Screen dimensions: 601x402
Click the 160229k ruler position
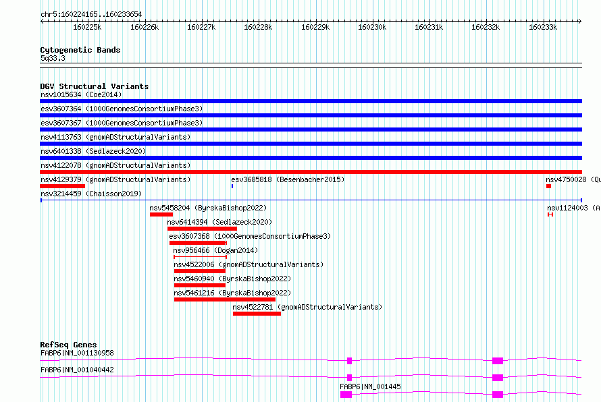(x=315, y=28)
